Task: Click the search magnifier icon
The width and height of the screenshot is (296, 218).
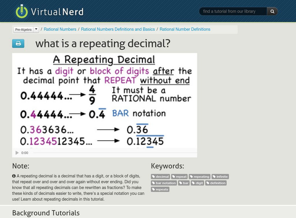Action: pyautogui.click(x=272, y=11)
